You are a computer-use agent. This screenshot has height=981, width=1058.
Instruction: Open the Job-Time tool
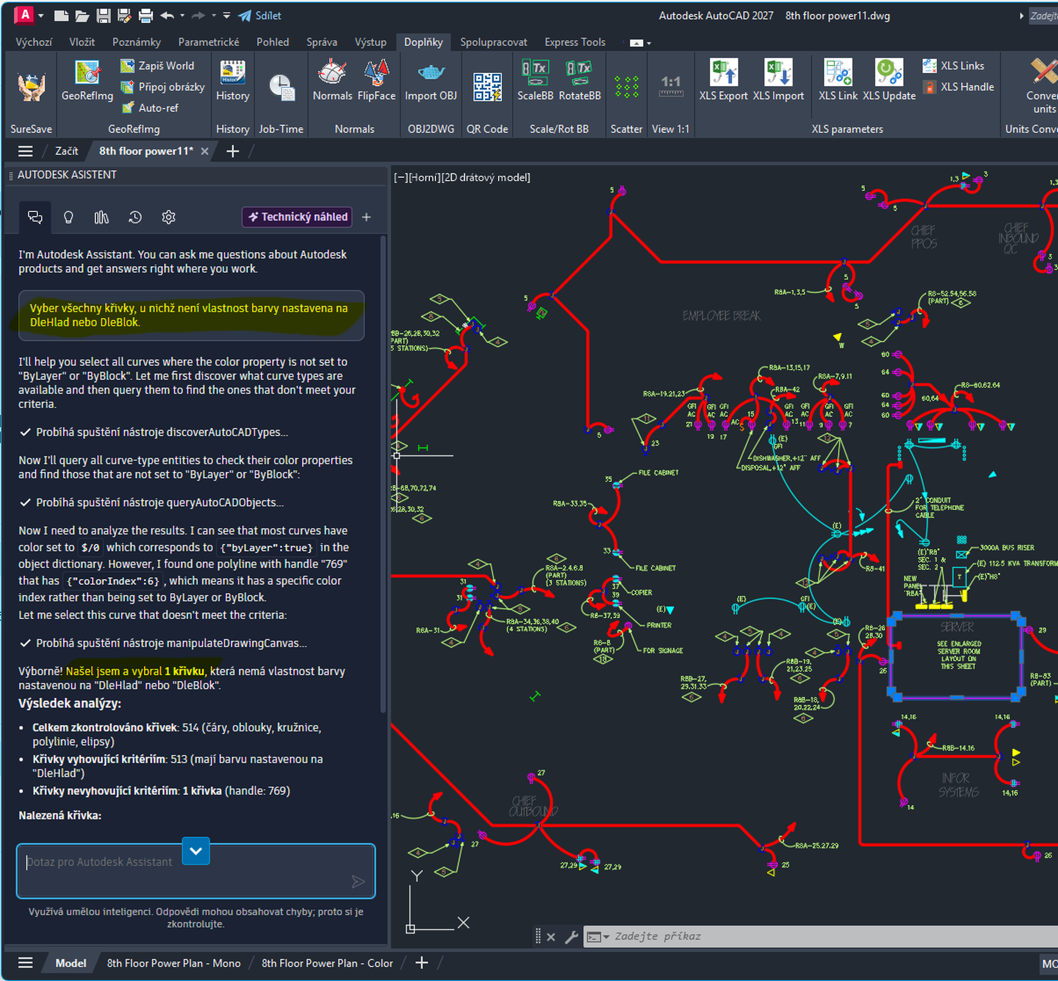(281, 88)
